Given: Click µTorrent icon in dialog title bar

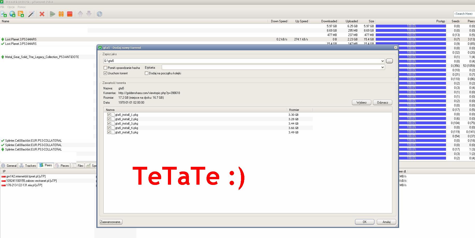Looking at the screenshot, I should pos(100,47).
